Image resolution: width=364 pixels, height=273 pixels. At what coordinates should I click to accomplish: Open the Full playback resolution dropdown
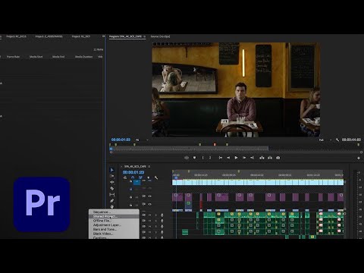pyautogui.click(x=325, y=140)
